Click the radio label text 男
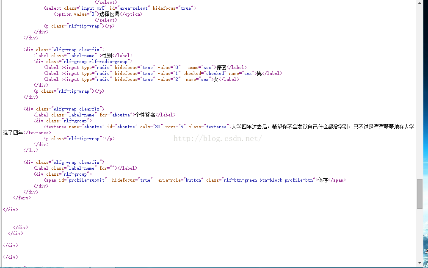 [x=260, y=73]
